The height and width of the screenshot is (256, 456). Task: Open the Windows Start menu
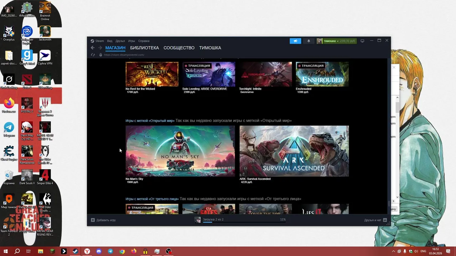6,251
